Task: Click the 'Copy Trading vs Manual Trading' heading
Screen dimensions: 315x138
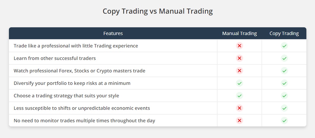Action: coord(158,11)
